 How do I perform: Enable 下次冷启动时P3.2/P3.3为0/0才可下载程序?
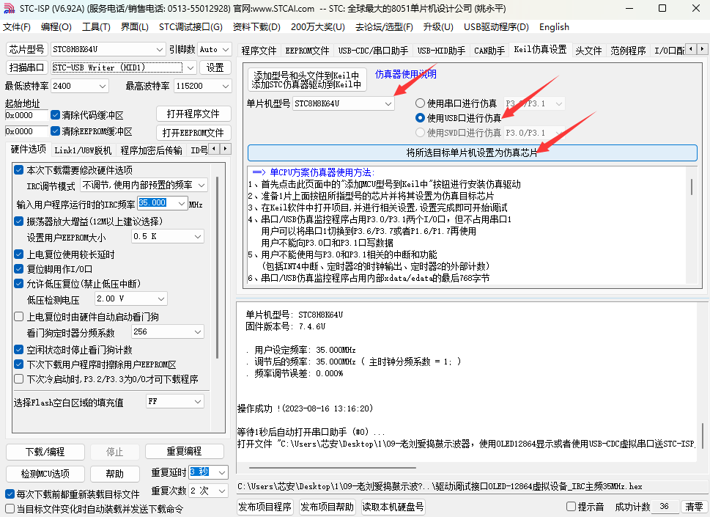tap(18, 379)
